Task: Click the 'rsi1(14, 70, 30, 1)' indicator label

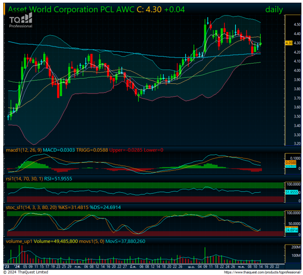Action: pyautogui.click(x=25, y=178)
